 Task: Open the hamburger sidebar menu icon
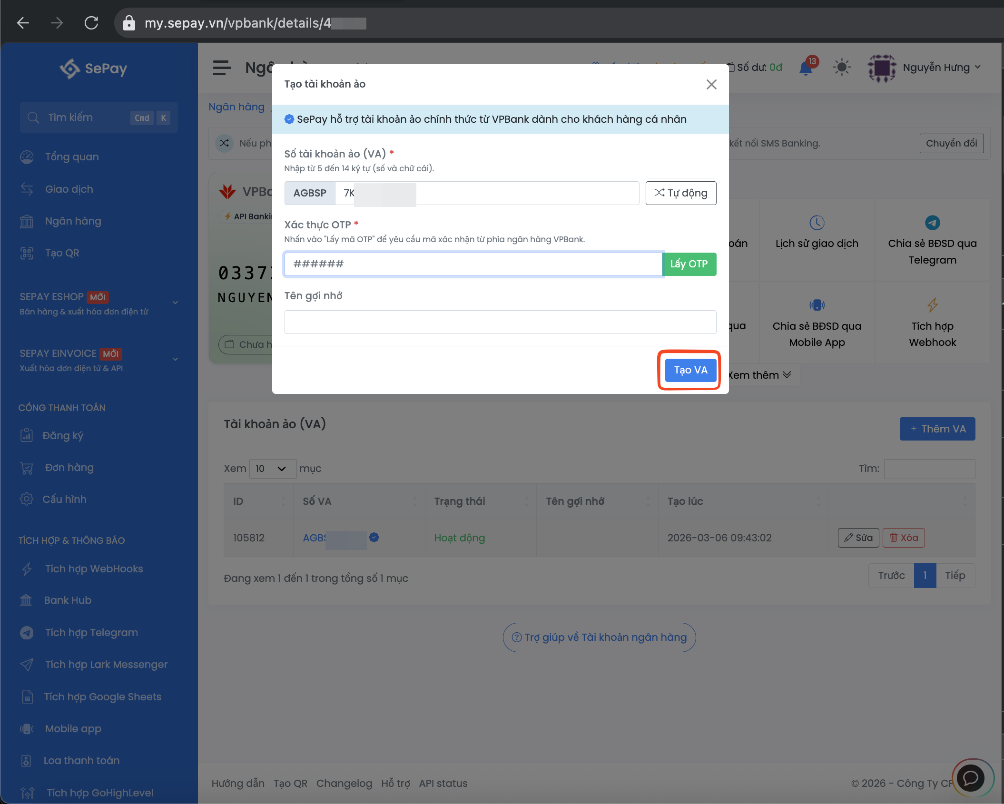click(x=222, y=68)
